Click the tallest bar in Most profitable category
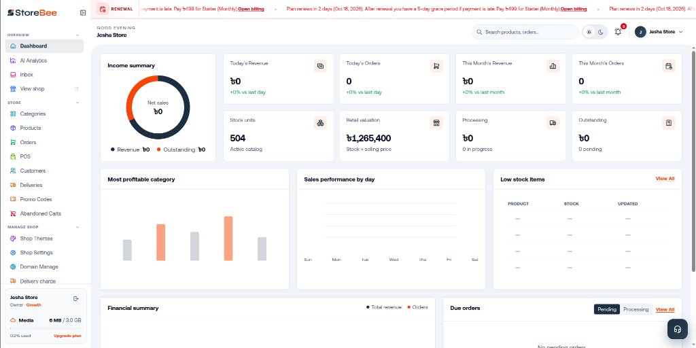This screenshot has height=348, width=696. click(228, 239)
